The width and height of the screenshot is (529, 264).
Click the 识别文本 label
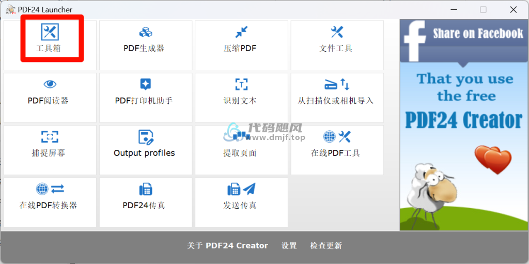point(240,101)
